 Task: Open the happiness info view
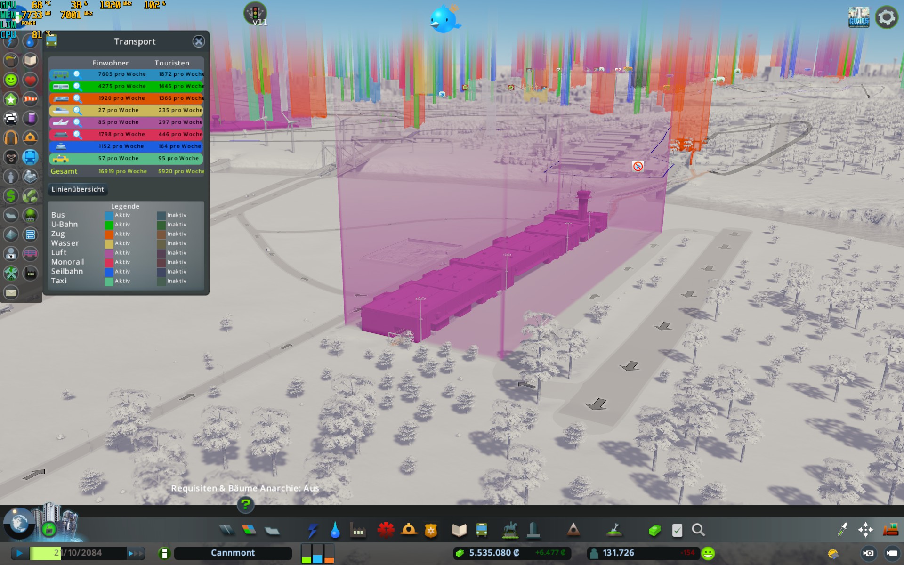[x=11, y=80]
